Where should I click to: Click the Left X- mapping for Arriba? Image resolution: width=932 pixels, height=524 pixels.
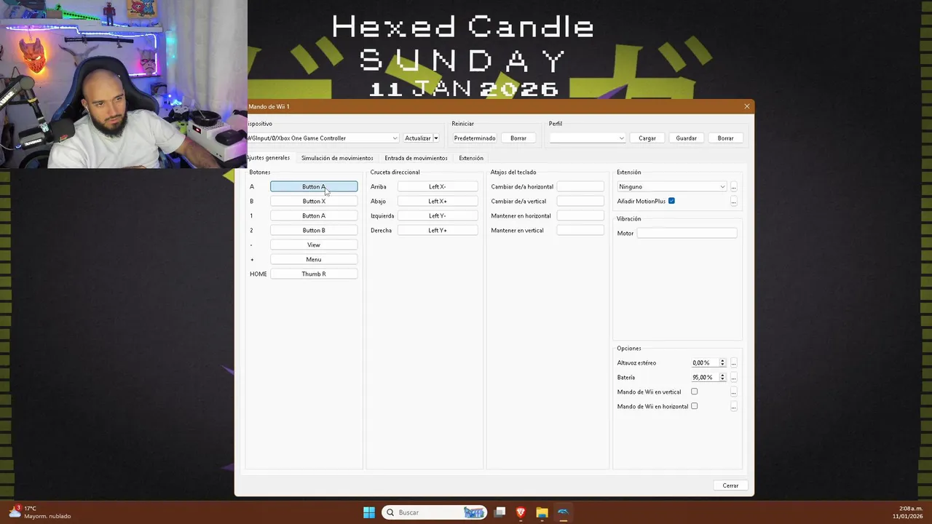[x=438, y=186]
